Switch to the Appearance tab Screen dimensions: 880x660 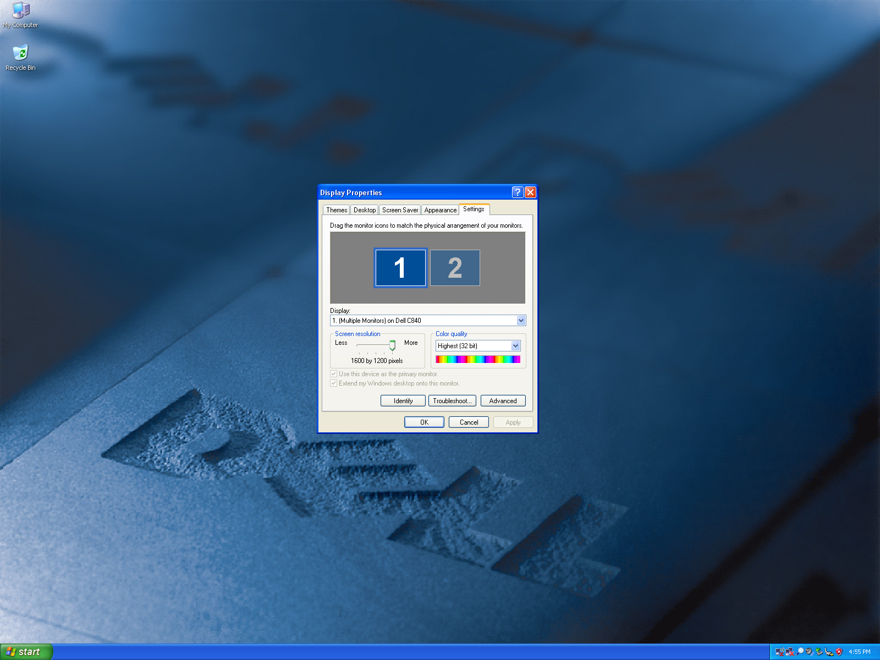[x=440, y=210]
